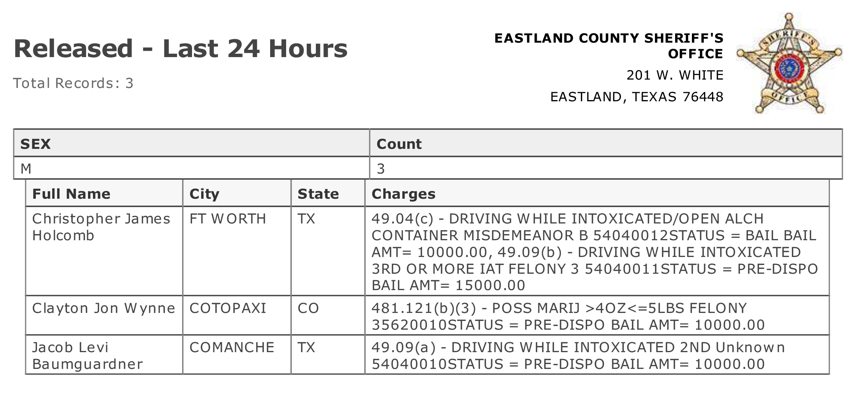Select Jacob Levi Baumguardner name cell
Screen dimensions: 858x394
104,354
